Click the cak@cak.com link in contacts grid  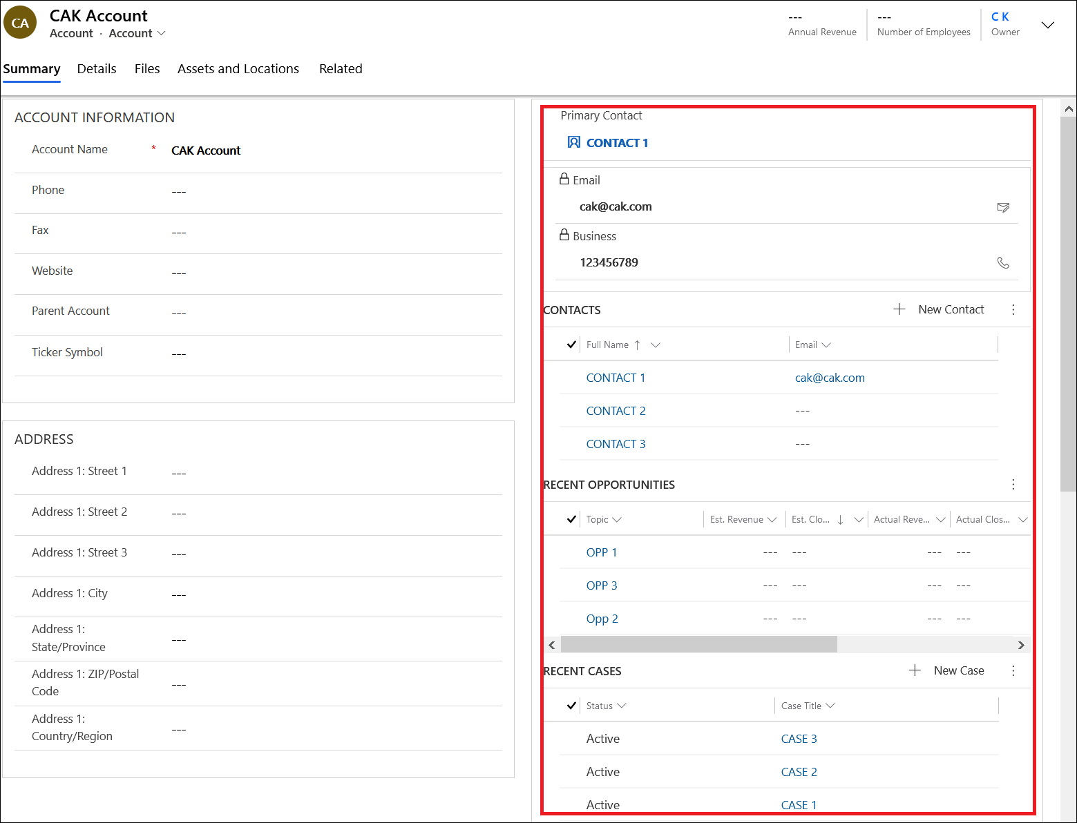[x=830, y=378]
